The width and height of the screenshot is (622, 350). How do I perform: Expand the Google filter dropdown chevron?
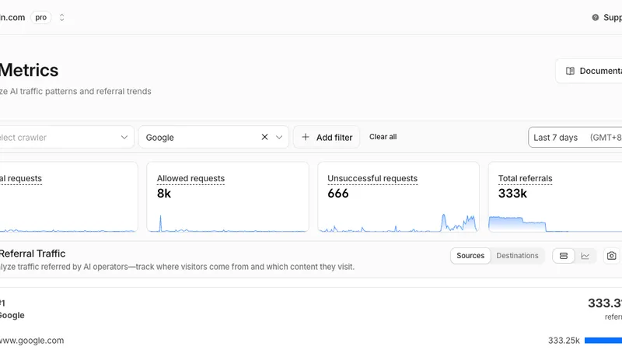pos(279,138)
